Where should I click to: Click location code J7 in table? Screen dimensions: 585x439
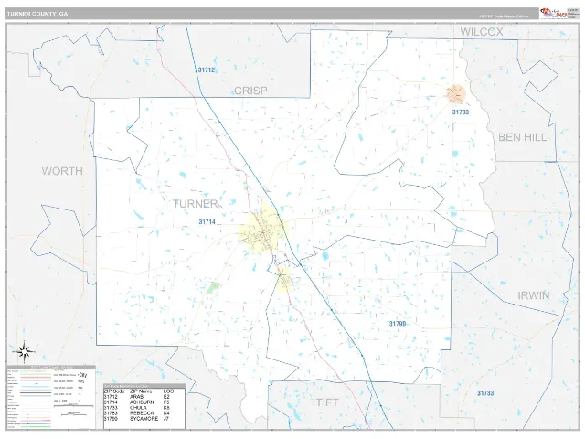[x=166, y=419]
